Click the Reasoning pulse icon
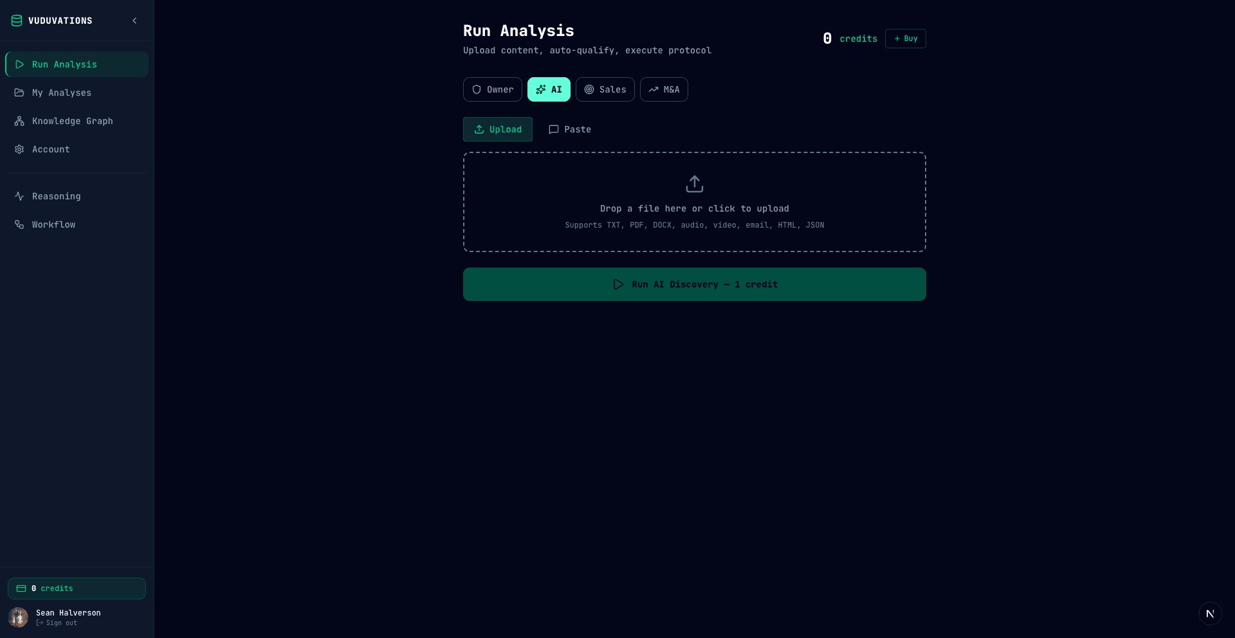This screenshot has width=1235, height=638. coord(19,196)
